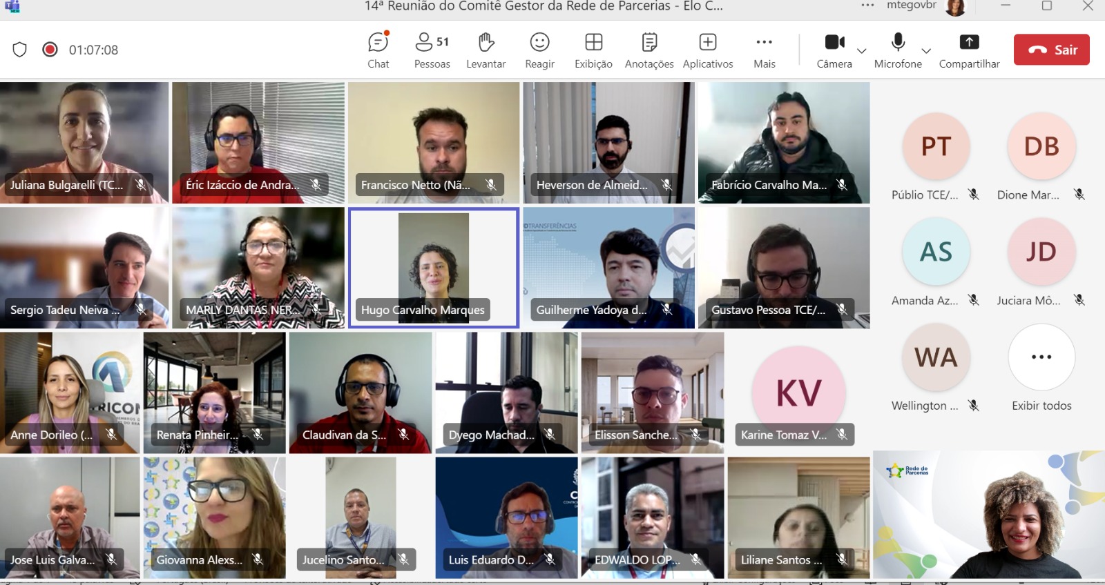The height and width of the screenshot is (585, 1105).
Task: Select Jose Luis Galva's video tile
Action: (70, 517)
